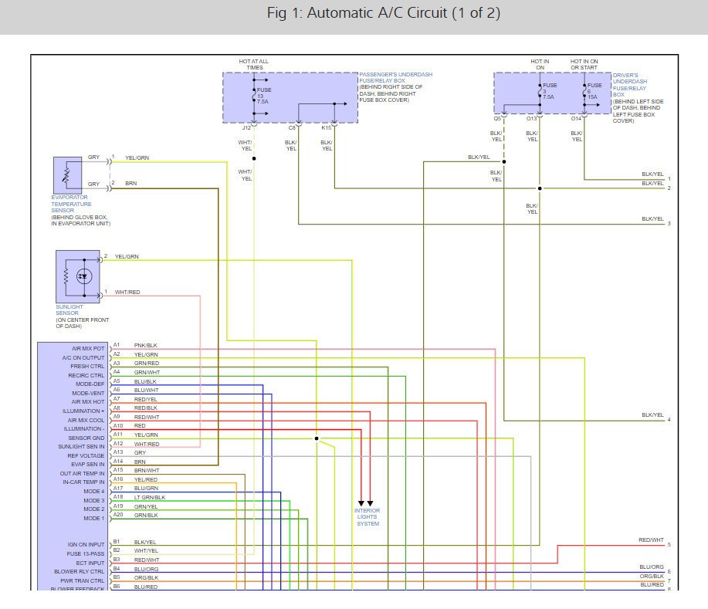Select the 'MODE-DEF' pin label
This screenshot has height=609, width=708.
[90, 384]
